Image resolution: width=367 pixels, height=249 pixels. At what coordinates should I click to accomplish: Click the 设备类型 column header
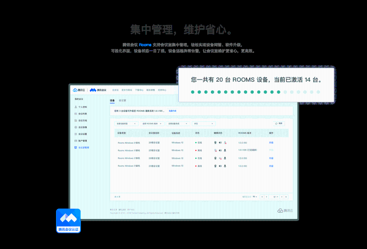pos(122,133)
